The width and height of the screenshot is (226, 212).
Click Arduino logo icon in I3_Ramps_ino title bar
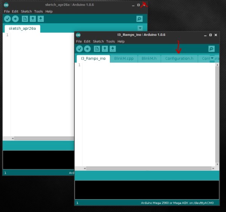[x=78, y=35]
